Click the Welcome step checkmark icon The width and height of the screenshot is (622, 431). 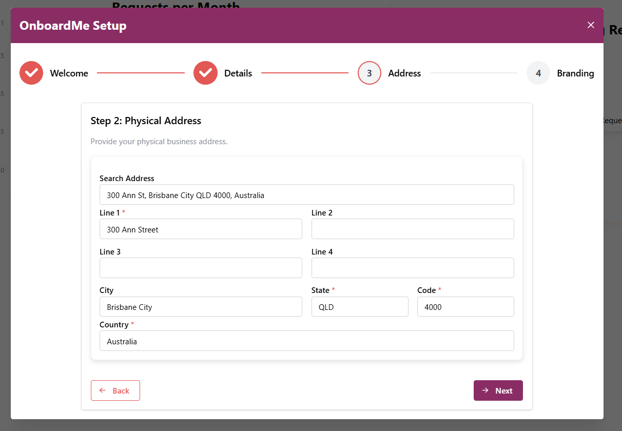31,73
